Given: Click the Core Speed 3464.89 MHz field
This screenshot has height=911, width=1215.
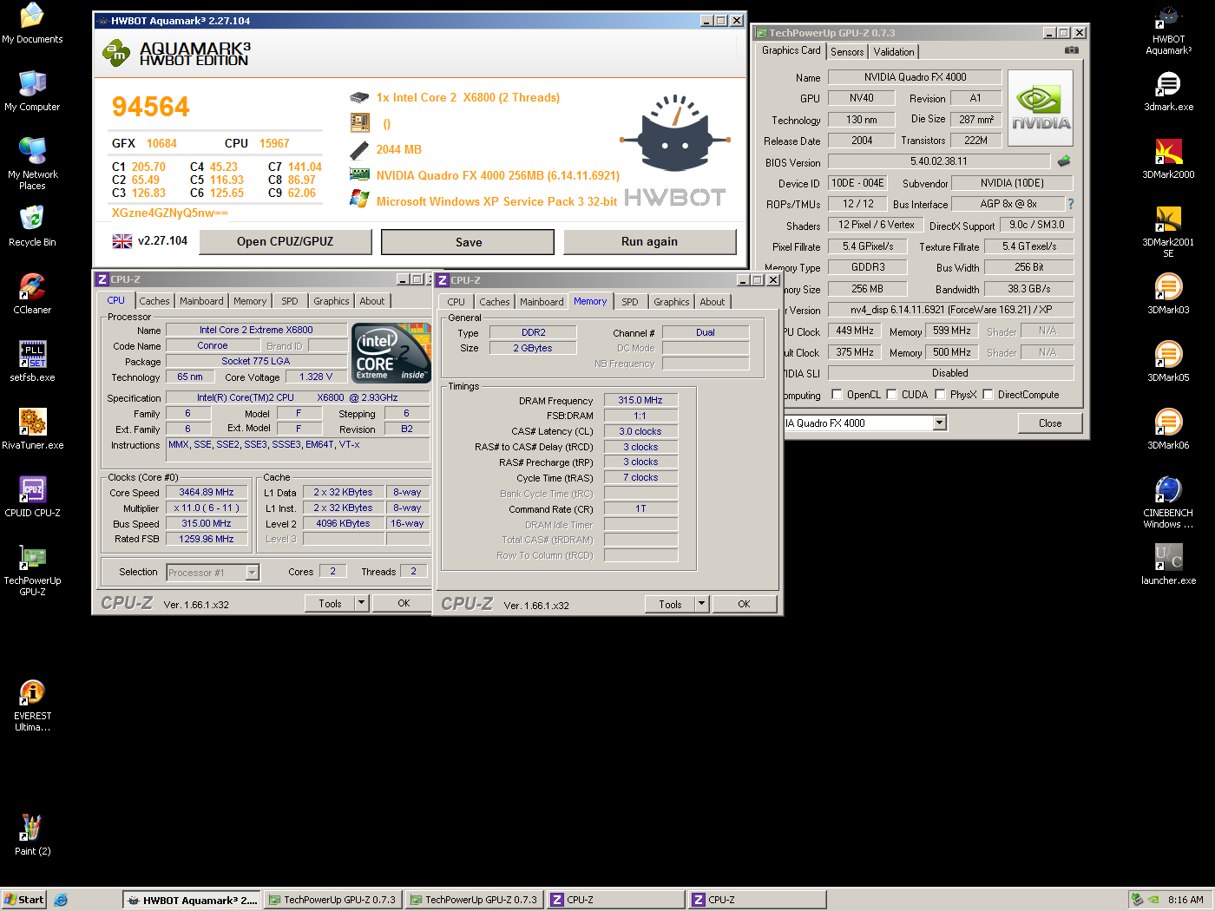Looking at the screenshot, I should [x=207, y=492].
